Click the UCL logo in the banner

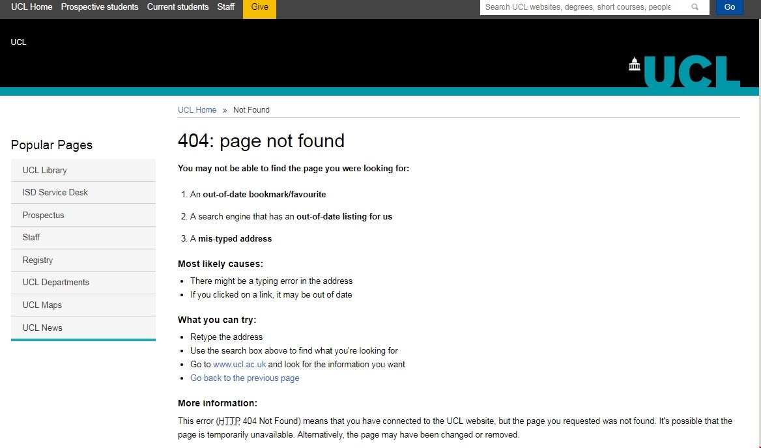pyautogui.click(x=684, y=71)
